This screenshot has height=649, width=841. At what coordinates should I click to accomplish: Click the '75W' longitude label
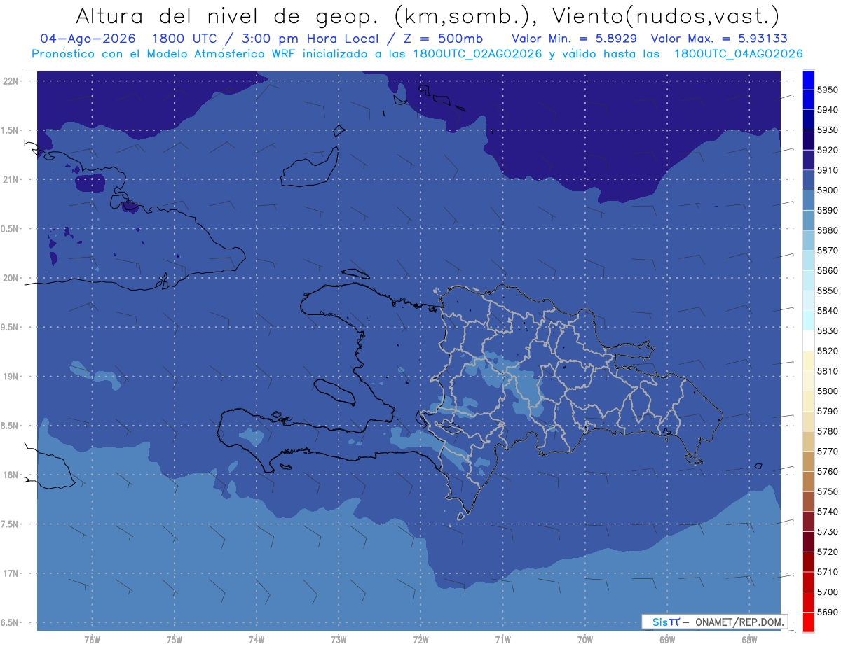(x=175, y=639)
